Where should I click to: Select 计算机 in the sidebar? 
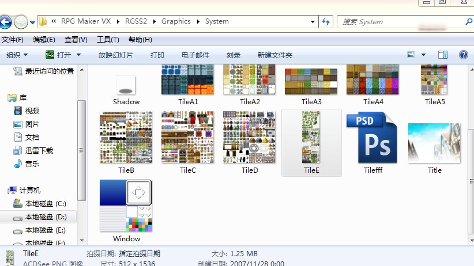click(24, 190)
